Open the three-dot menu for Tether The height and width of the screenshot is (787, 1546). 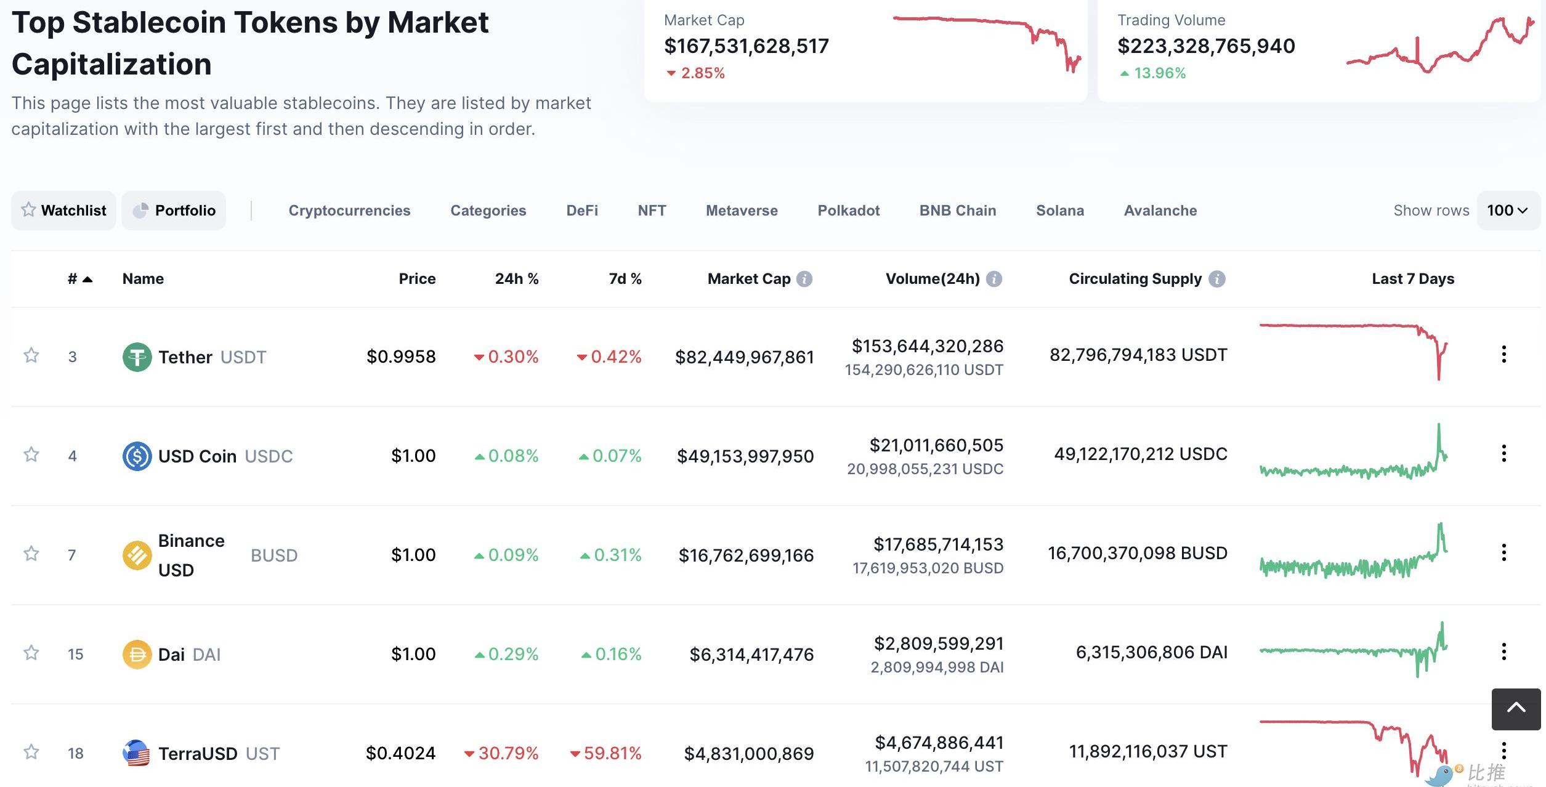(x=1504, y=354)
